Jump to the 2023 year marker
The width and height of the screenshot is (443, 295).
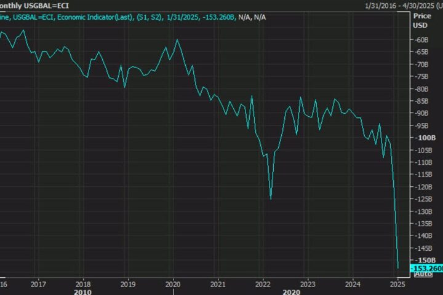(308, 285)
